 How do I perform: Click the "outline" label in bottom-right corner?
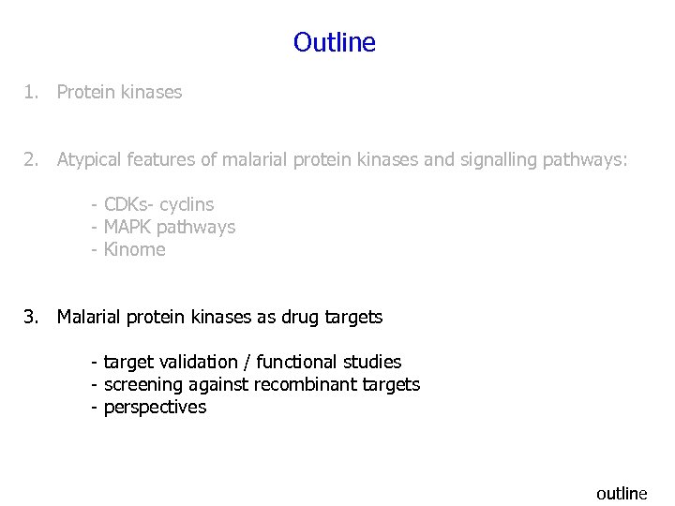pyautogui.click(x=622, y=493)
